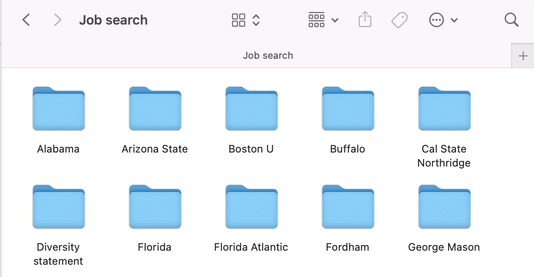The height and width of the screenshot is (277, 534).
Task: Click the Diversity statement name label
Action: 58,254
